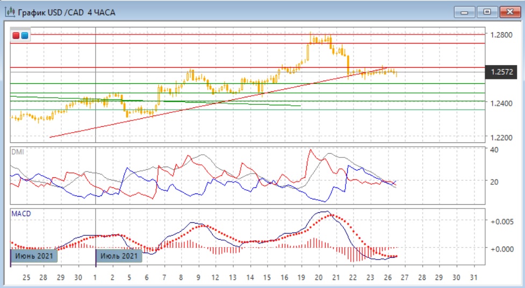This screenshot has height=288, width=525.
Task: Click the red square button on chart
Action: (16, 35)
